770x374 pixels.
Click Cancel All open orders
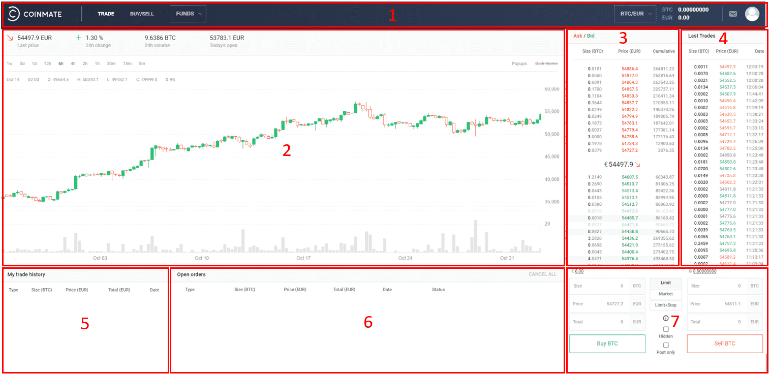pos(542,274)
